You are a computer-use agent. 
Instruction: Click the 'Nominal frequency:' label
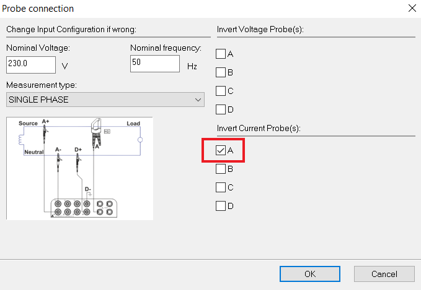pyautogui.click(x=166, y=48)
